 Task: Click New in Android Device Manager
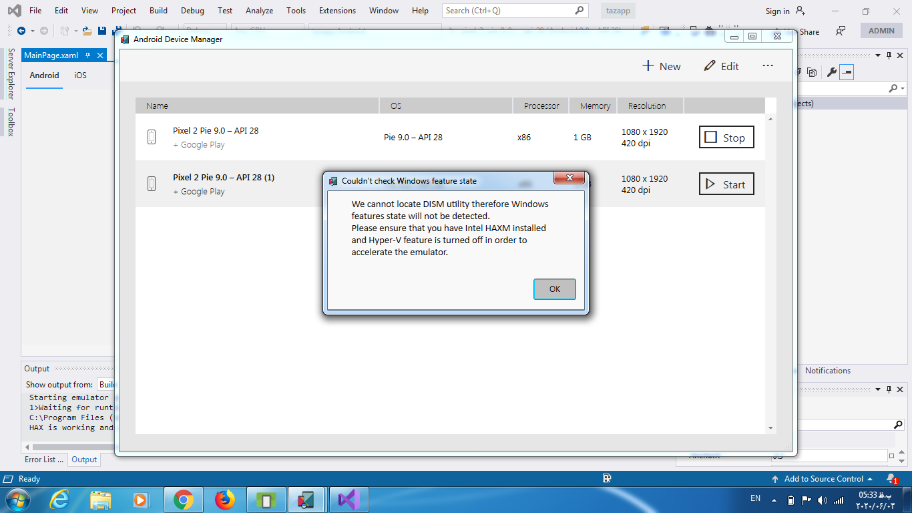coord(662,66)
